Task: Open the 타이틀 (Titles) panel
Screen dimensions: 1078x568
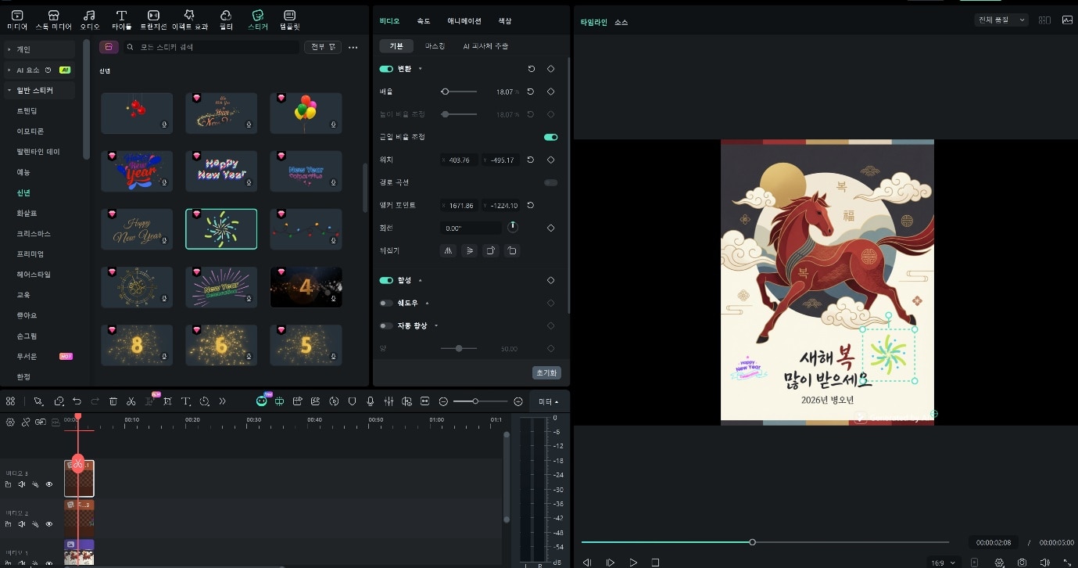Action: coord(121,20)
